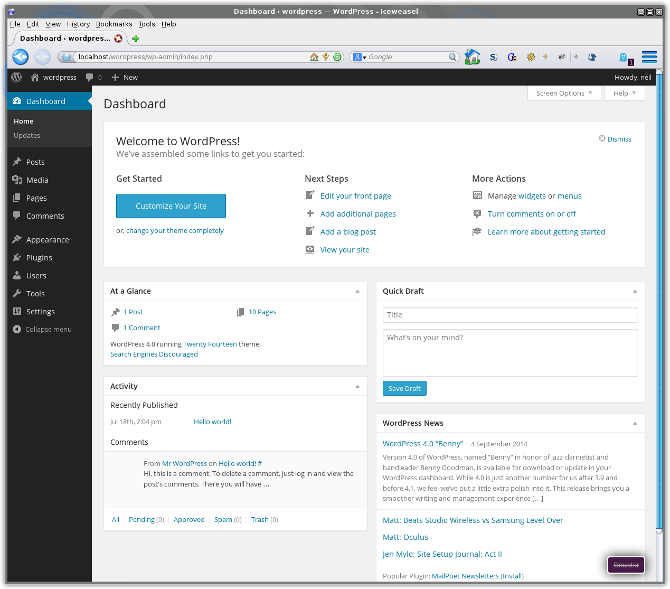Click Add additional pages link
This screenshot has height=589, width=670.
[358, 214]
